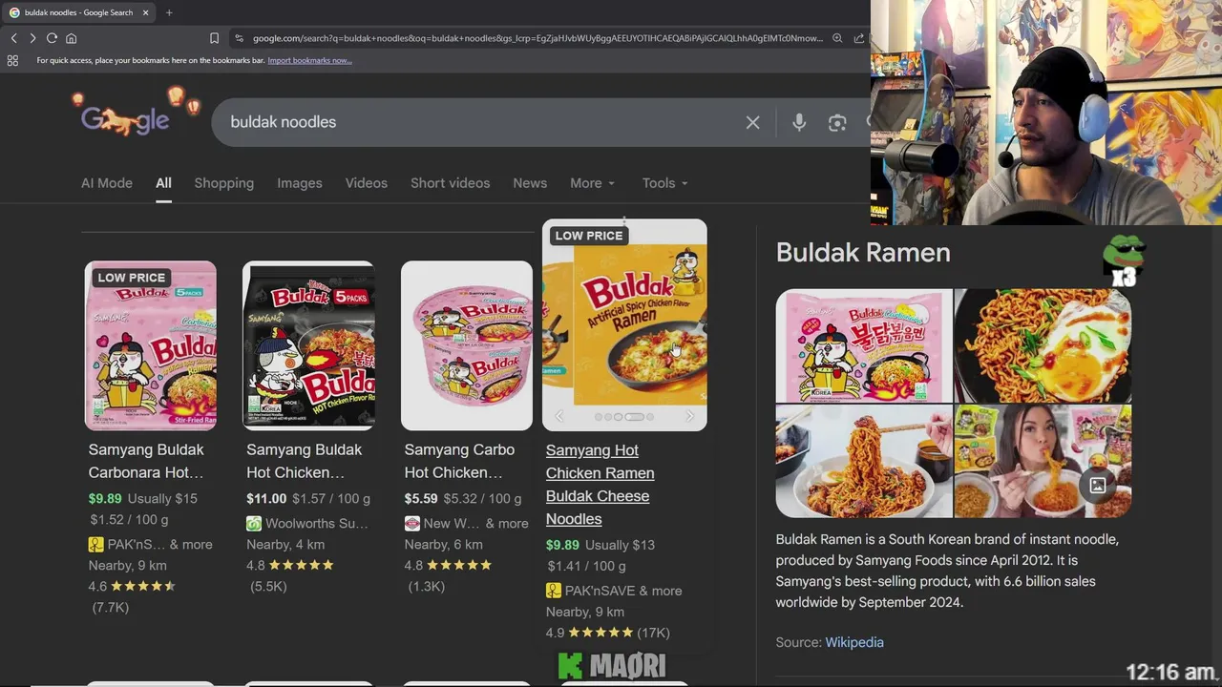Image resolution: width=1222 pixels, height=687 pixels.
Task: Click the PAK'nS... & more seller row
Action: pyautogui.click(x=151, y=545)
